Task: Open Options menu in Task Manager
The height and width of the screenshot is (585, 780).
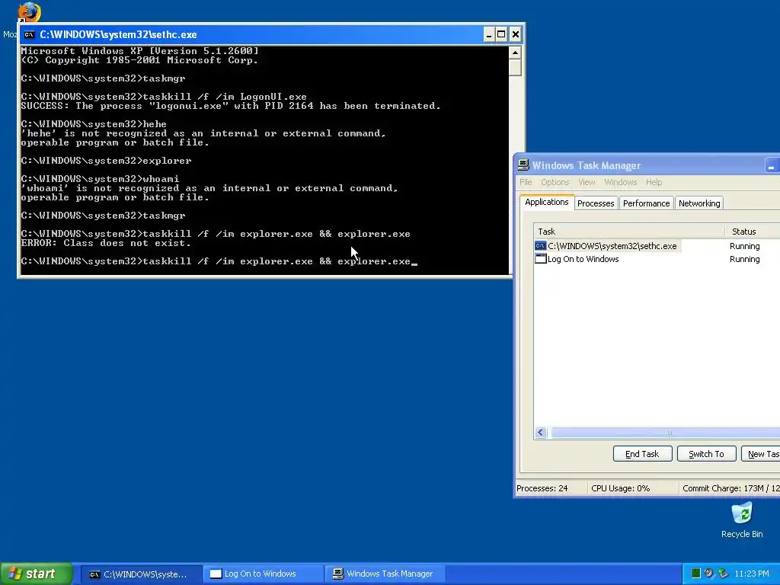Action: click(x=555, y=182)
